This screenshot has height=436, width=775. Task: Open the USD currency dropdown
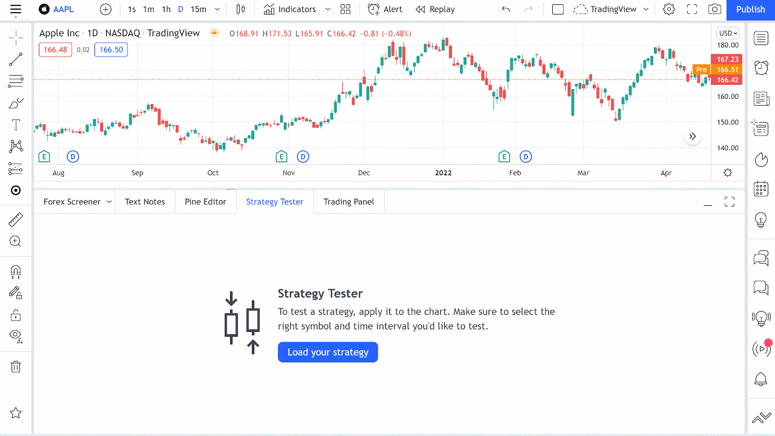coord(728,33)
